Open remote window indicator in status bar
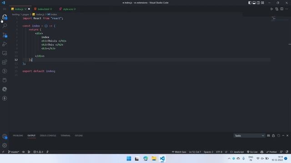The height and width of the screenshot is (163, 291). coord(3,152)
